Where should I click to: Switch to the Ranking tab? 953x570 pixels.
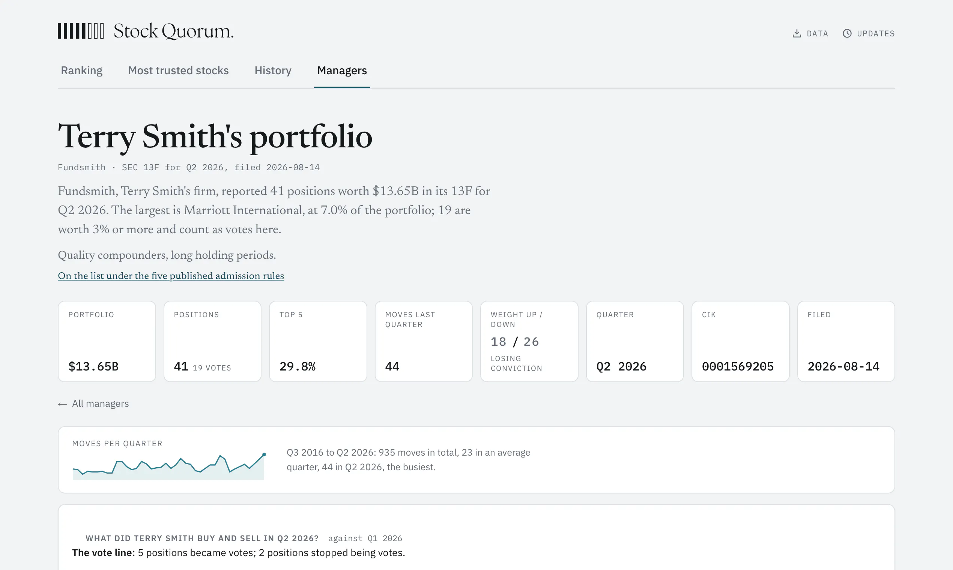coord(81,70)
